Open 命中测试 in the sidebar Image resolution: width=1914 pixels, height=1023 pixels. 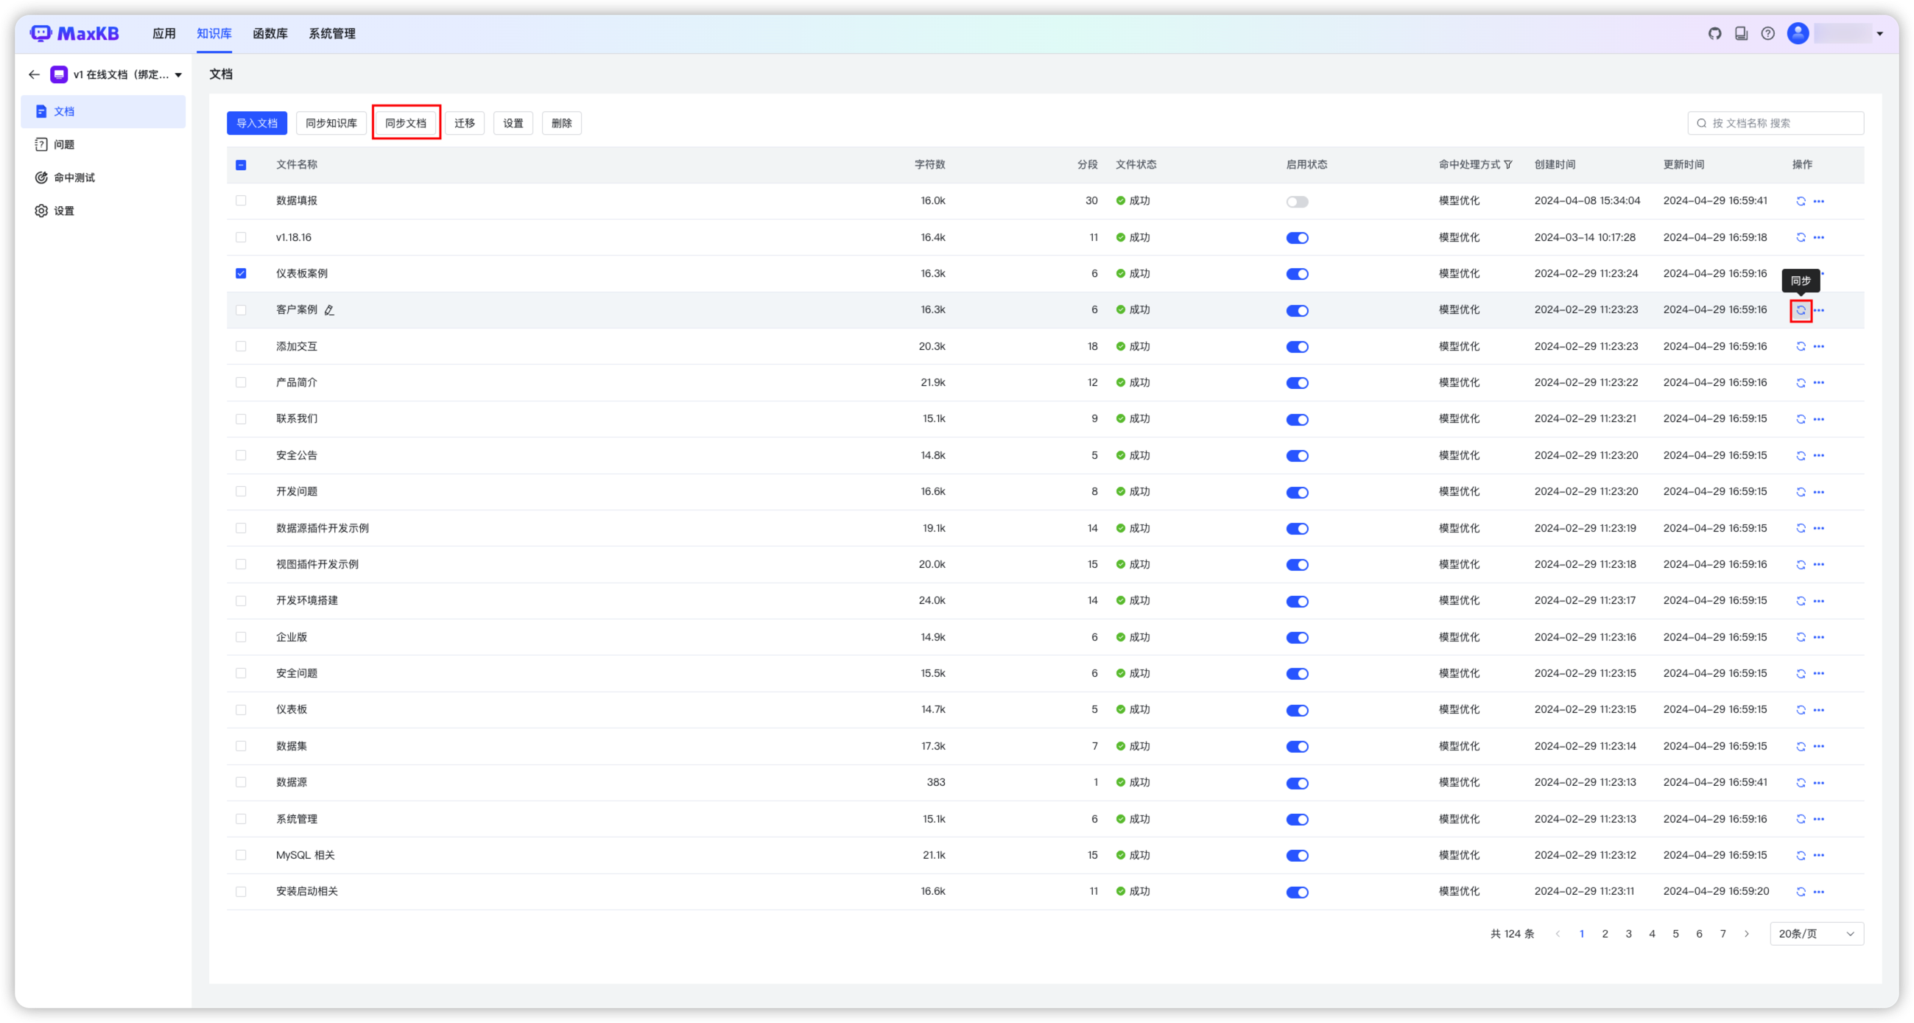click(74, 177)
